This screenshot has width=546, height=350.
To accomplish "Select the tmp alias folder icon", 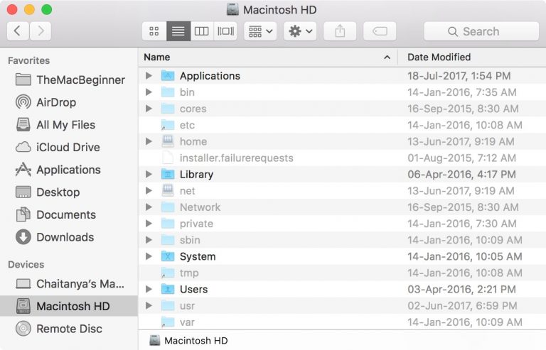I will coord(168,273).
